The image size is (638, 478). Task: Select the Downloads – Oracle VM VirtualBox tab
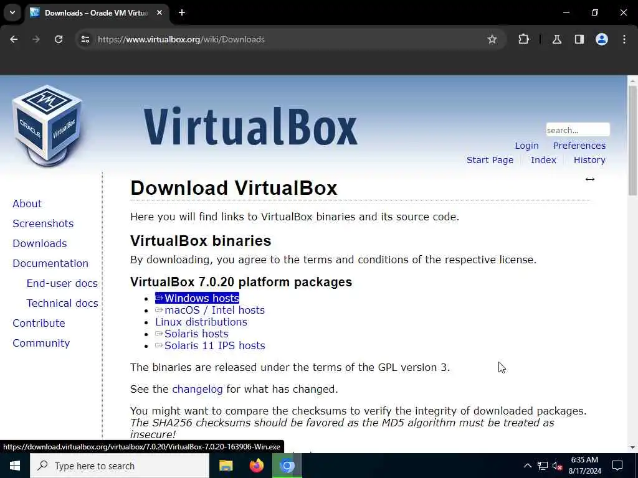tap(97, 12)
